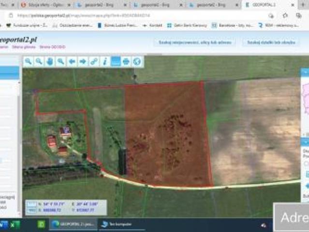The width and height of the screenshot is (309, 232).
Task: Open a new browser tab
Action: 304,5
